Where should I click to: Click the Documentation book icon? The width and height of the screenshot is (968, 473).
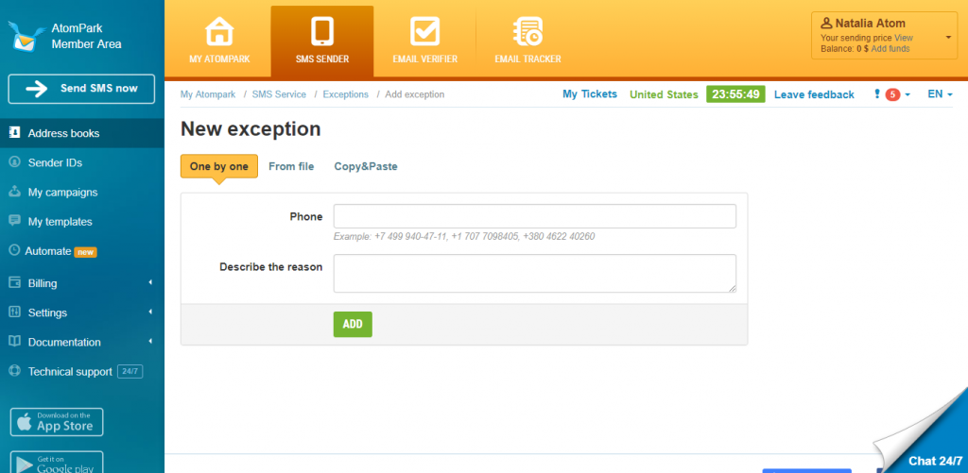[15, 342]
